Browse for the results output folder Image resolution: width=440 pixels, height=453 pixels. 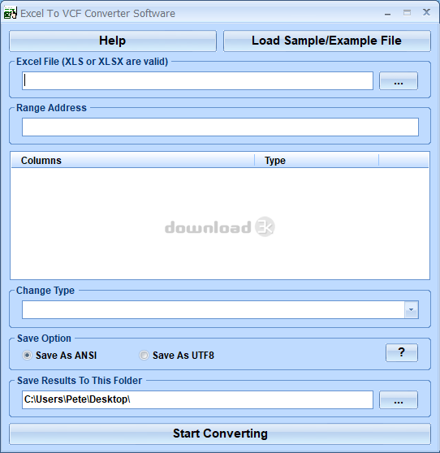click(399, 400)
